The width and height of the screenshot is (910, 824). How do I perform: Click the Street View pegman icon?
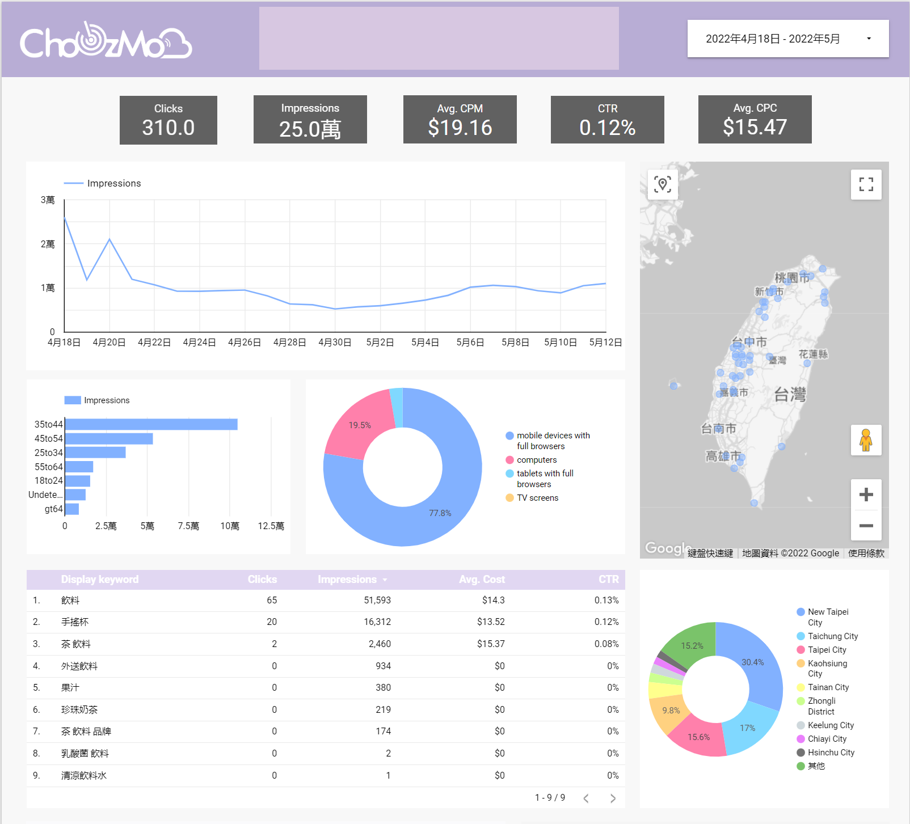click(866, 440)
